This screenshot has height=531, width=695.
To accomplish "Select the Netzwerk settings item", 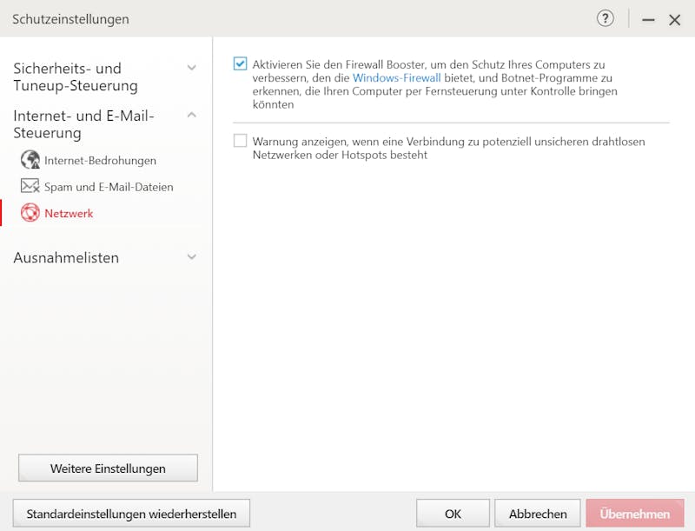I will click(x=69, y=213).
